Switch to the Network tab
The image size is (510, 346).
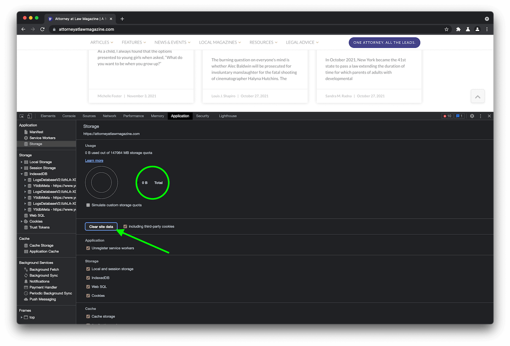point(109,116)
